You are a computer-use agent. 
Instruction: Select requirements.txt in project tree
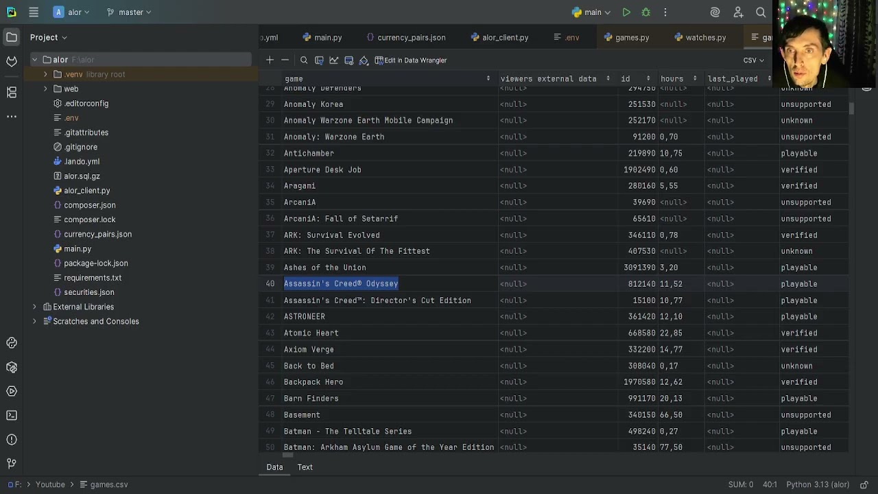point(93,278)
